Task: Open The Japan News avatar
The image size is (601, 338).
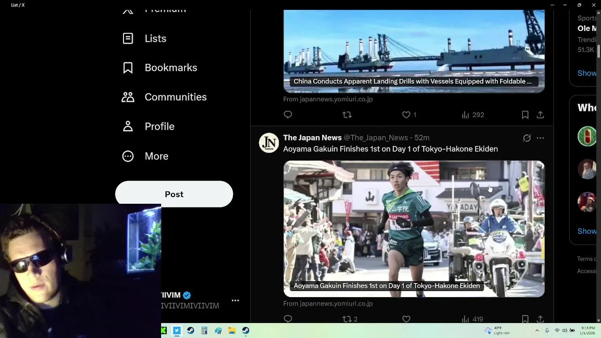Action: tap(269, 143)
